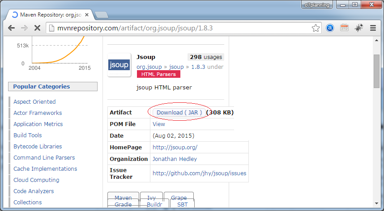384x211 pixels.
Task: Open the Aspect Oriented category
Action: click(34, 102)
